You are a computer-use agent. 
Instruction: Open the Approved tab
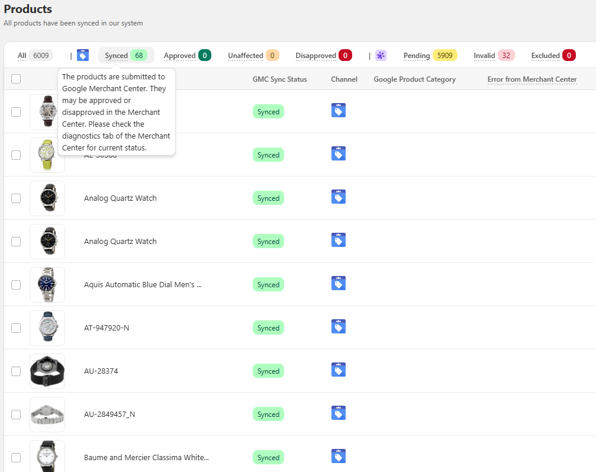click(188, 56)
